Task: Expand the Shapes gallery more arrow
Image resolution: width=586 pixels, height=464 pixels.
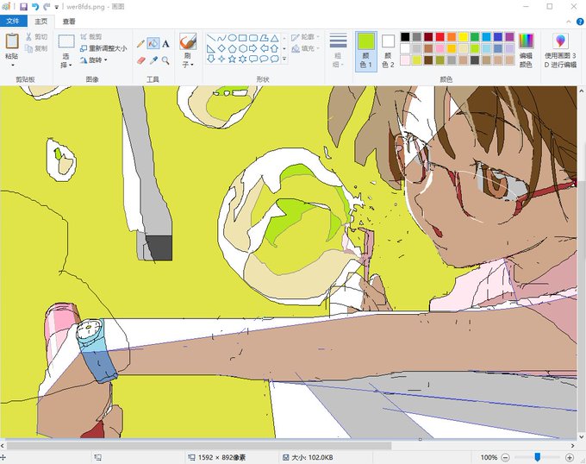Action: point(284,59)
